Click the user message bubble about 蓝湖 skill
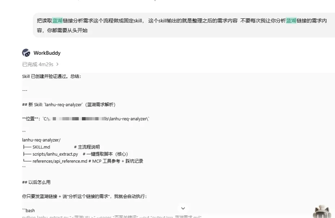The height and width of the screenshot is (218, 335). point(184,25)
